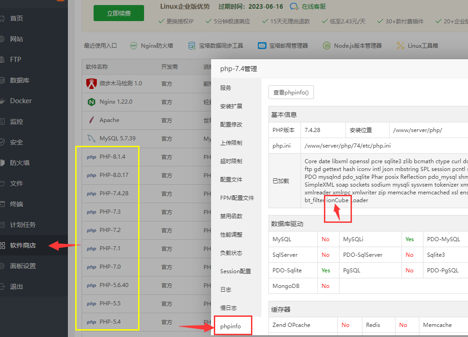468x337 pixels.
Task: Switch to 服务 tab in php-7.4管理
Action: [x=226, y=88]
